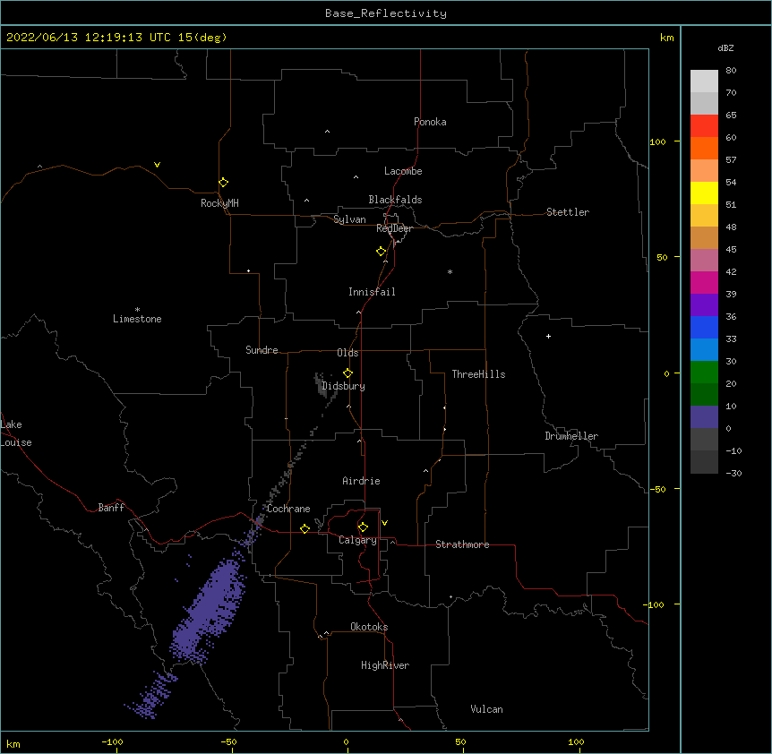
Task: Click the 60 dBZ orange legend swatch
Action: point(704,148)
